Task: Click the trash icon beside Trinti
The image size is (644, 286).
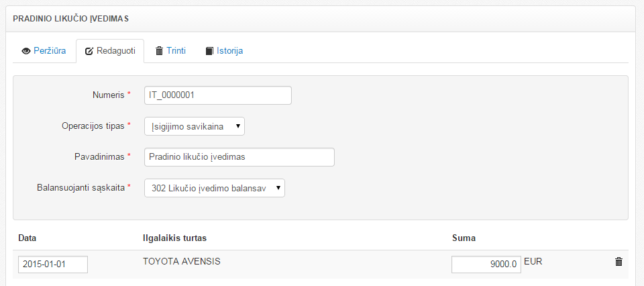Action: 160,51
